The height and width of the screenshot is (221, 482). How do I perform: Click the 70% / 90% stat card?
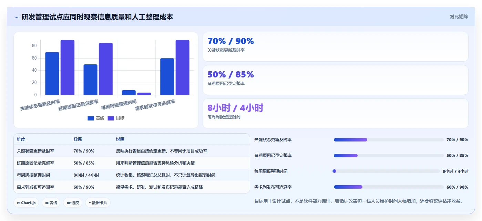[336, 46]
